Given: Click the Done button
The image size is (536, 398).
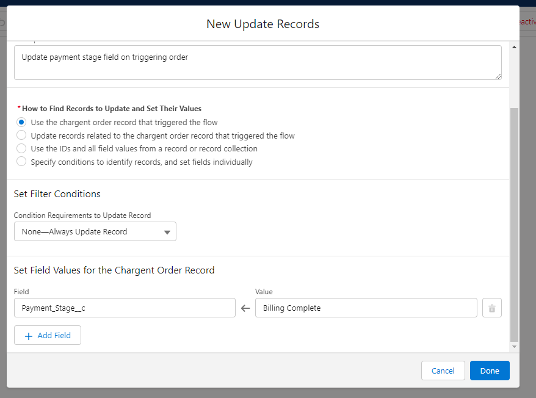Looking at the screenshot, I should pos(489,371).
